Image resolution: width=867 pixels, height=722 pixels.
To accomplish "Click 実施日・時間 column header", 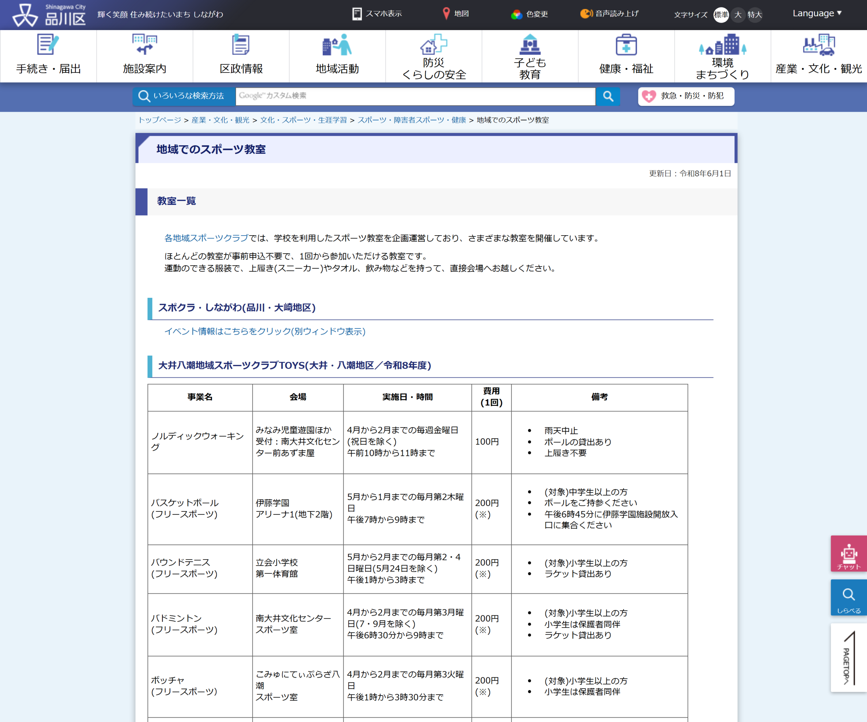I will click(x=407, y=397).
